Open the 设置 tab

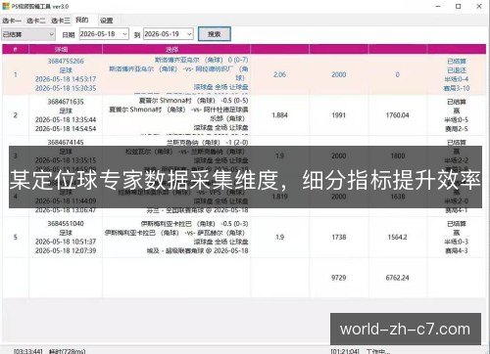pyautogui.click(x=107, y=21)
